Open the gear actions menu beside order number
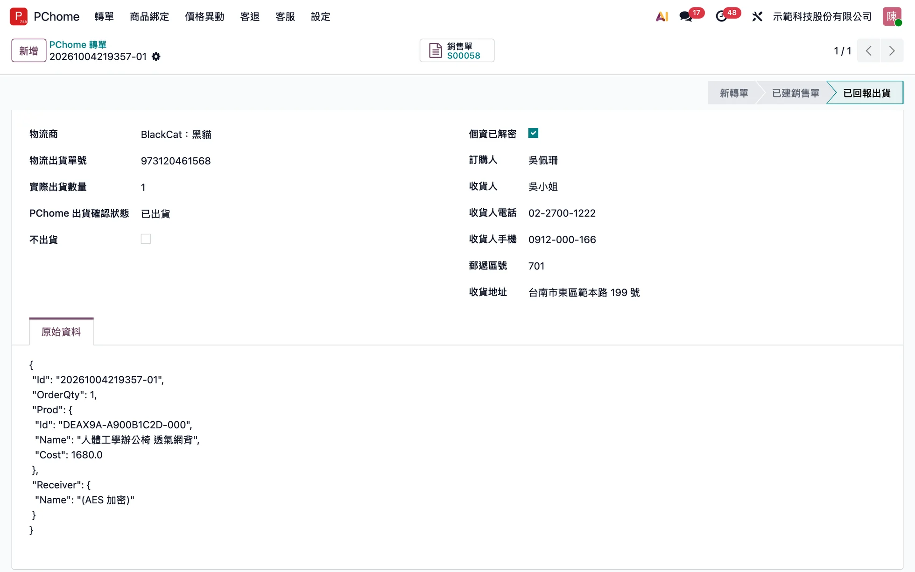This screenshot has height=572, width=915. point(156,56)
